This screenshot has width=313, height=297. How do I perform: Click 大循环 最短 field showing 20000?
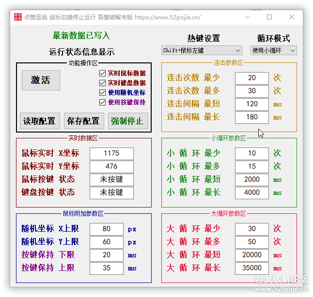click(252, 255)
